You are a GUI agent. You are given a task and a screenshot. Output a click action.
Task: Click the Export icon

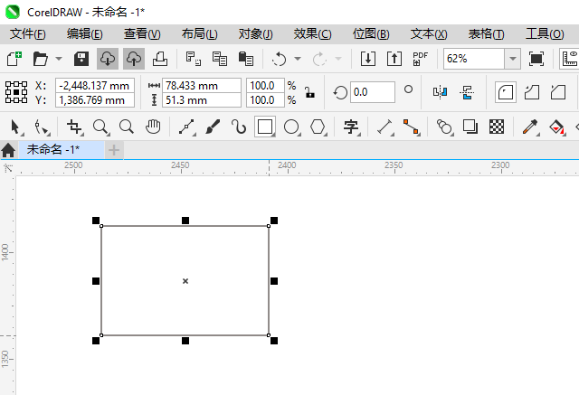pos(394,59)
